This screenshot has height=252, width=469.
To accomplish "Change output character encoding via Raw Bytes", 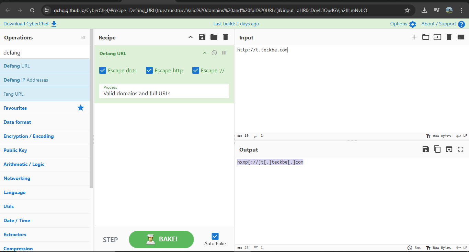I will point(438,248).
